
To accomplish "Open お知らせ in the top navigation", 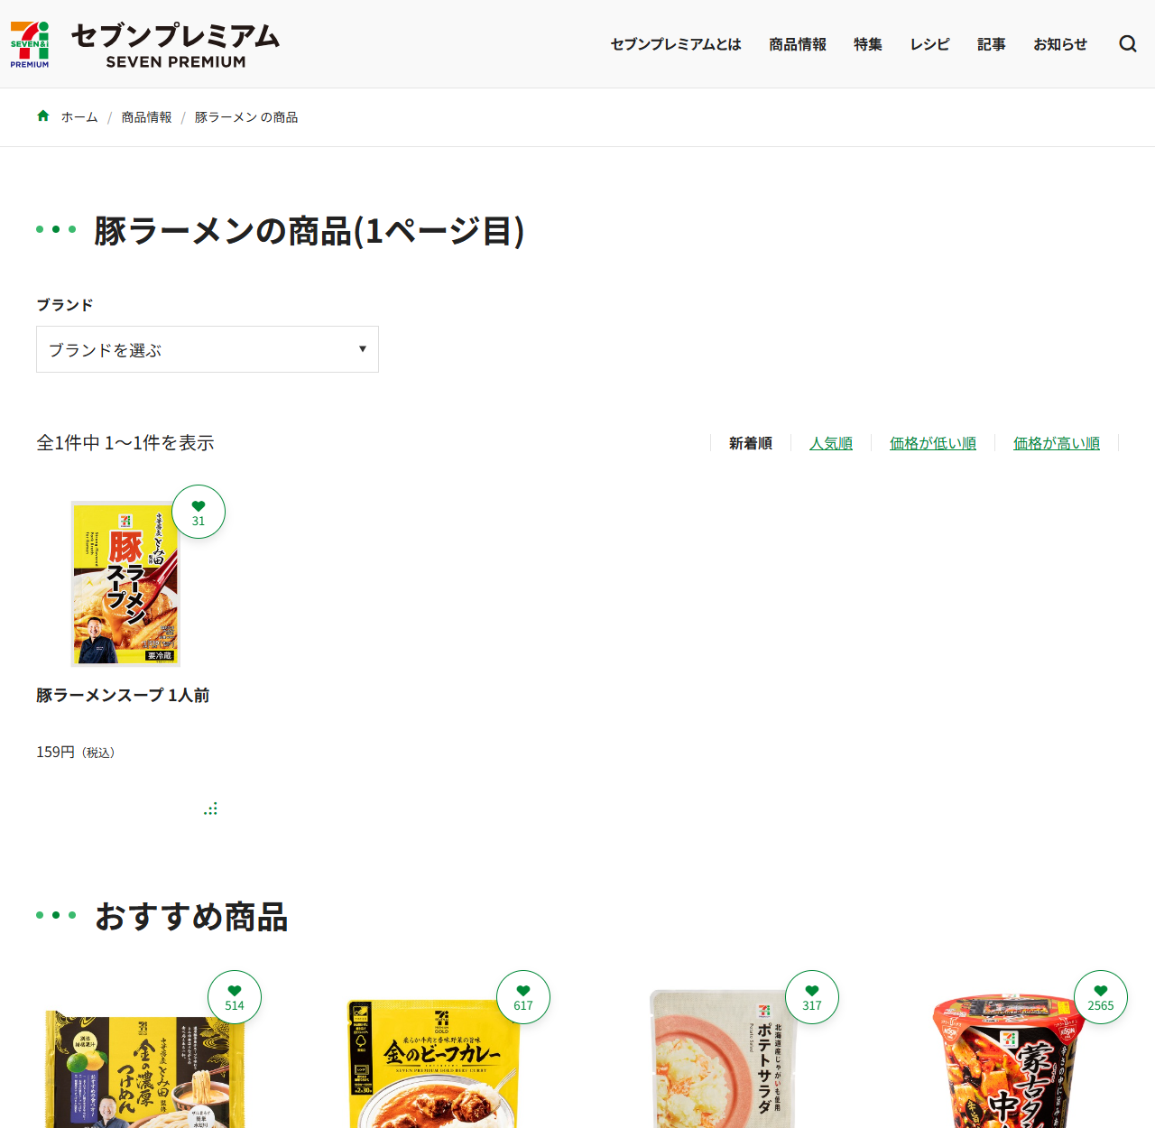I will coord(1060,44).
